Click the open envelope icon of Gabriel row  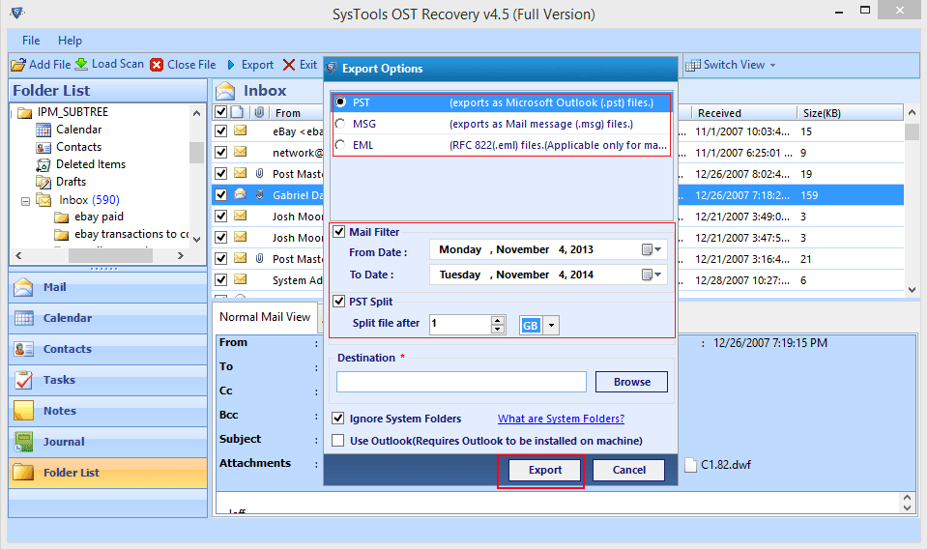(241, 194)
